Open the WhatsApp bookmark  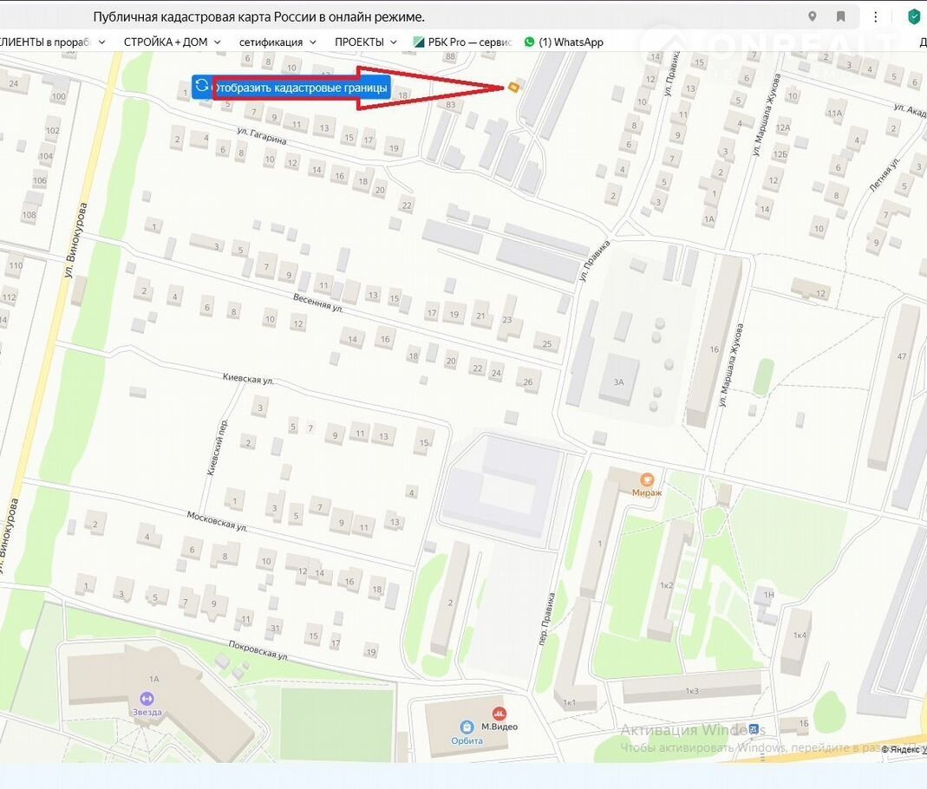564,42
